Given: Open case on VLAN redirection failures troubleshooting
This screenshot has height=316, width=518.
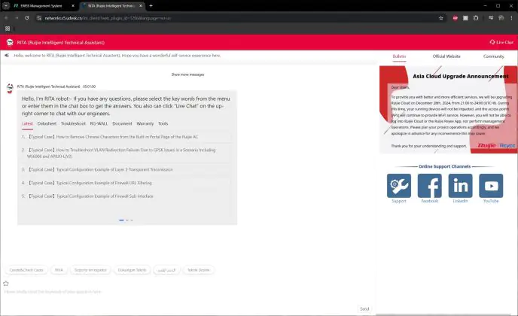Looking at the screenshot, I should tap(121, 153).
